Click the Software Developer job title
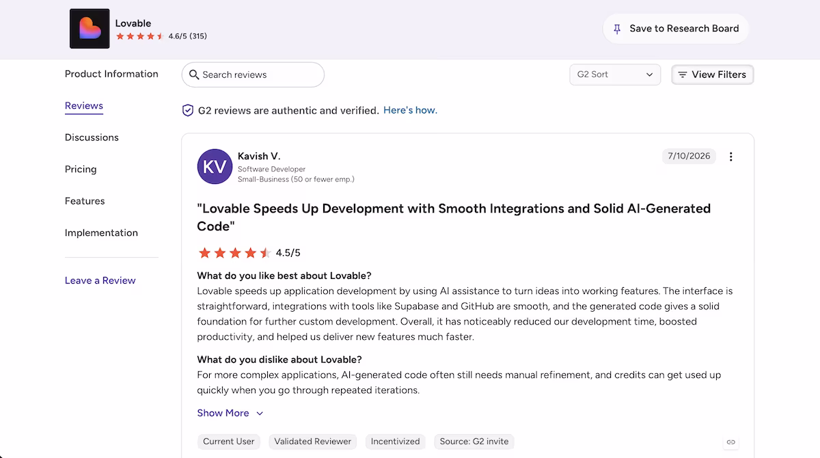The image size is (820, 458). [272, 170]
